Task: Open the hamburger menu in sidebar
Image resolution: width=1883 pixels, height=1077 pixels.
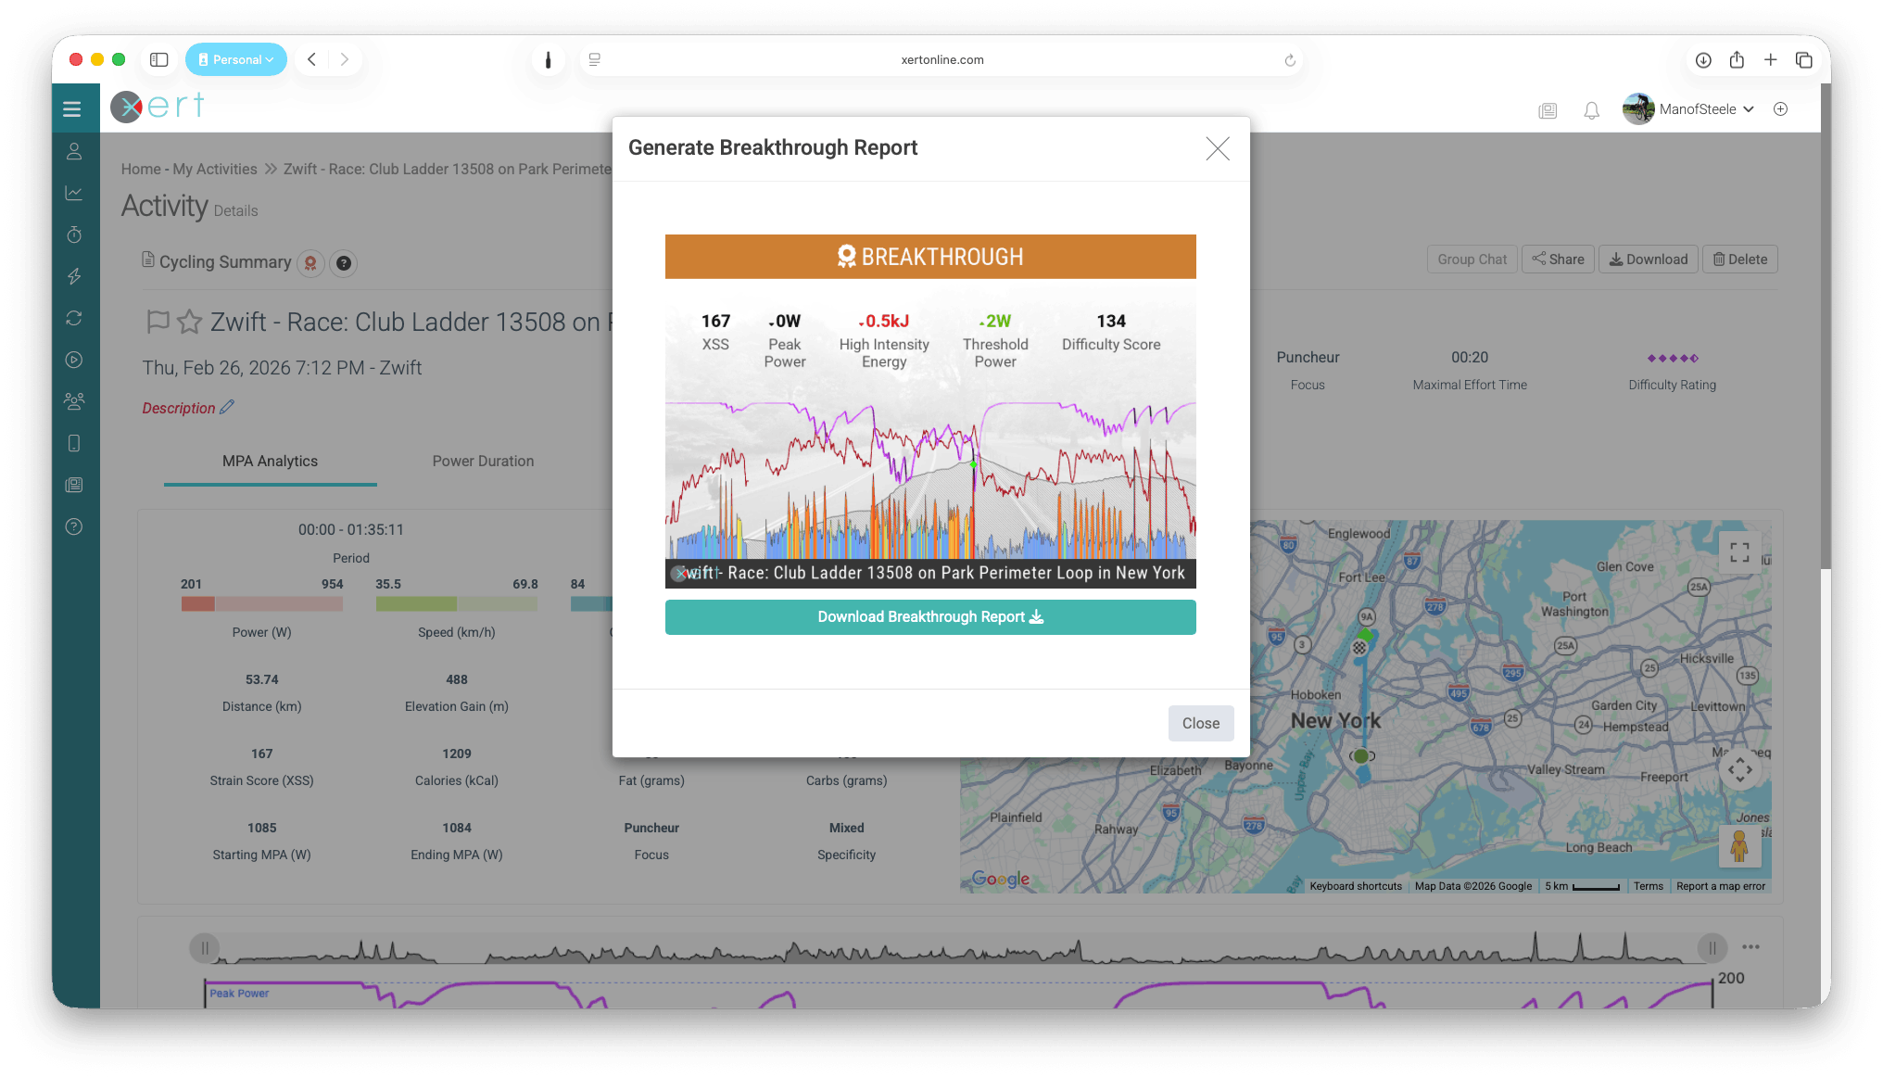Action: (72, 109)
